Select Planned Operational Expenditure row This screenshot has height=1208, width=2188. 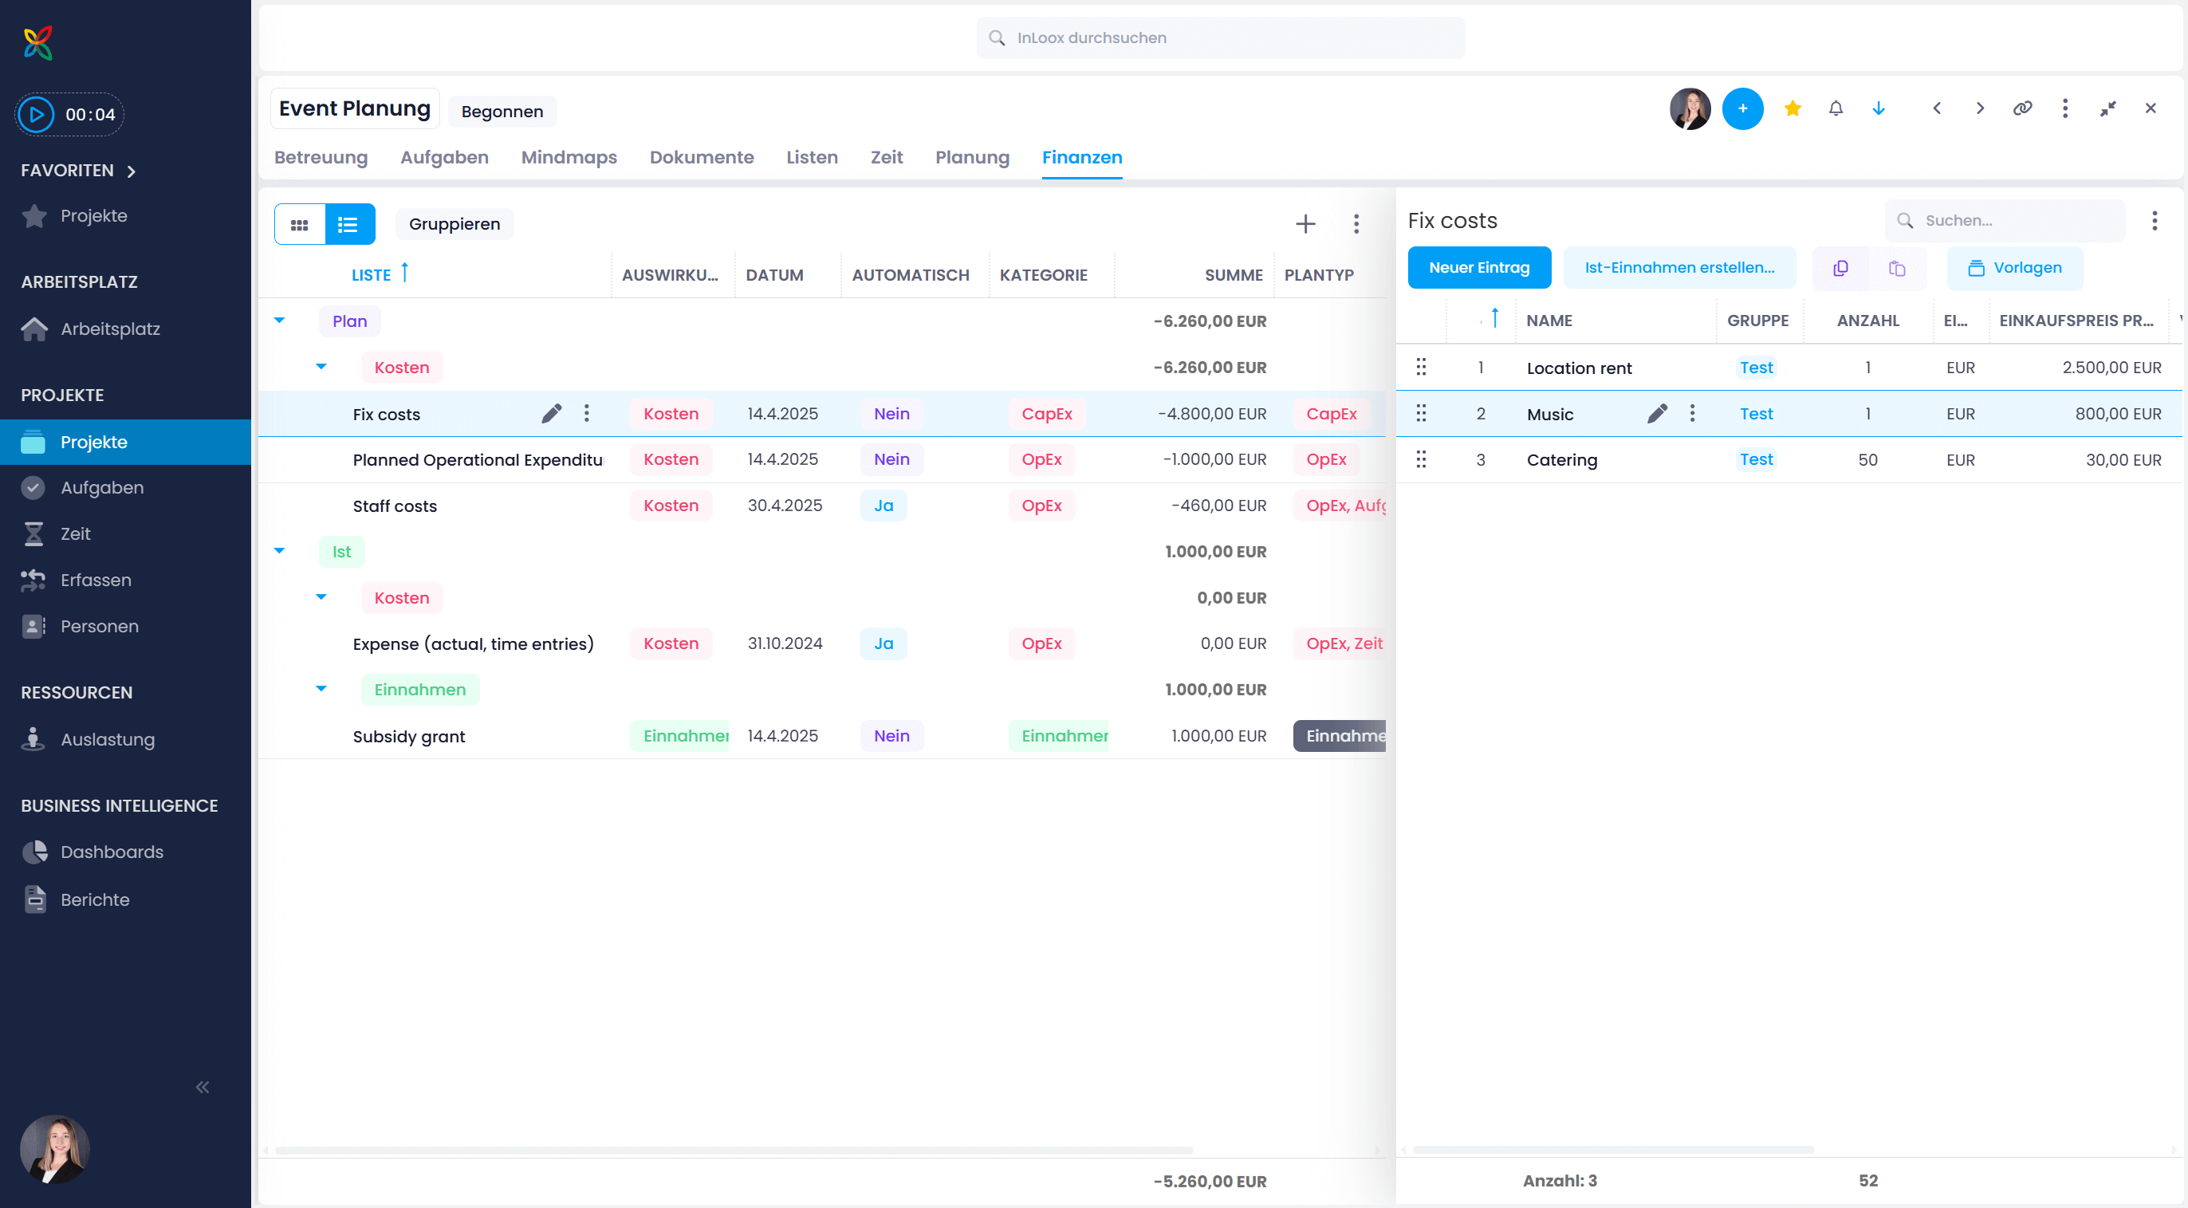pos(821,459)
